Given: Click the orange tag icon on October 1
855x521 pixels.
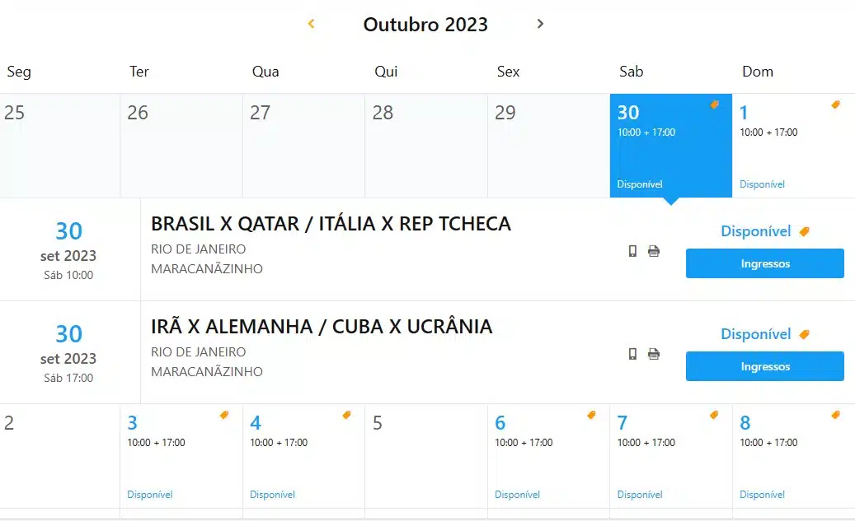Looking at the screenshot, I should tap(835, 105).
